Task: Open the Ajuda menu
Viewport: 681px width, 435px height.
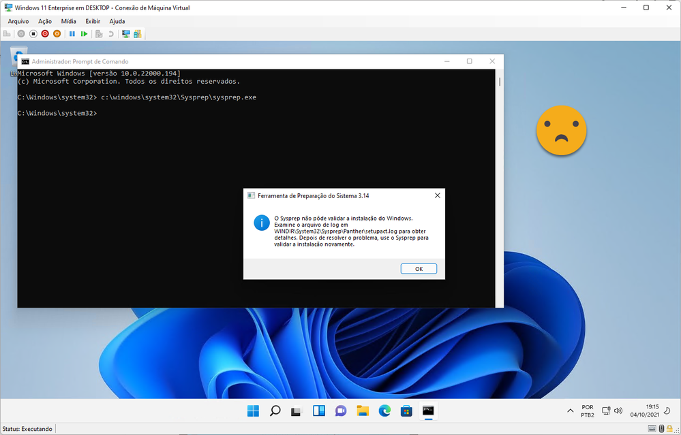Action: 117,21
